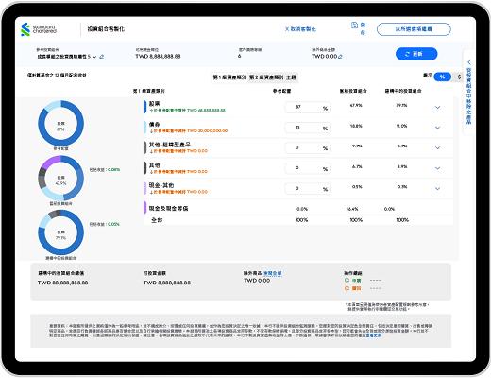491x378 pixels.
Task: Select the 第1級資產類別 tab
Action: point(229,77)
